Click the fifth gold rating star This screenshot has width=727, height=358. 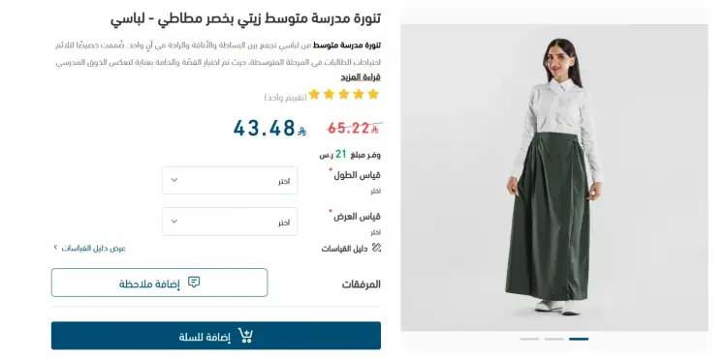(x=314, y=95)
